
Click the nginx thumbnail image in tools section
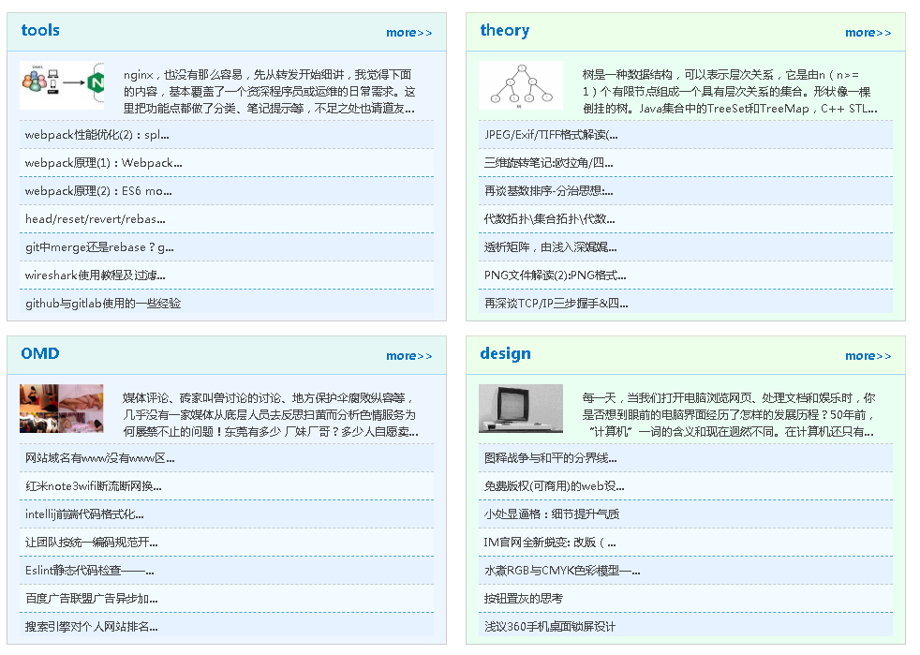[61, 86]
